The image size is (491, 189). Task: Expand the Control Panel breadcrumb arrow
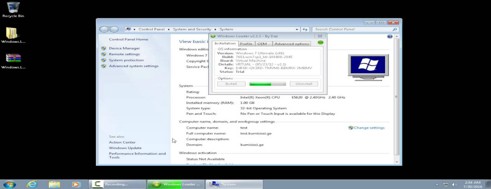pos(169,29)
